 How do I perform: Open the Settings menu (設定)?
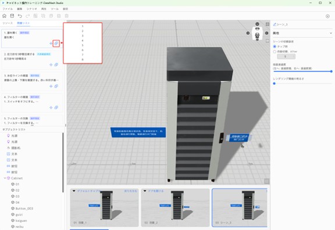click(x=65, y=9)
